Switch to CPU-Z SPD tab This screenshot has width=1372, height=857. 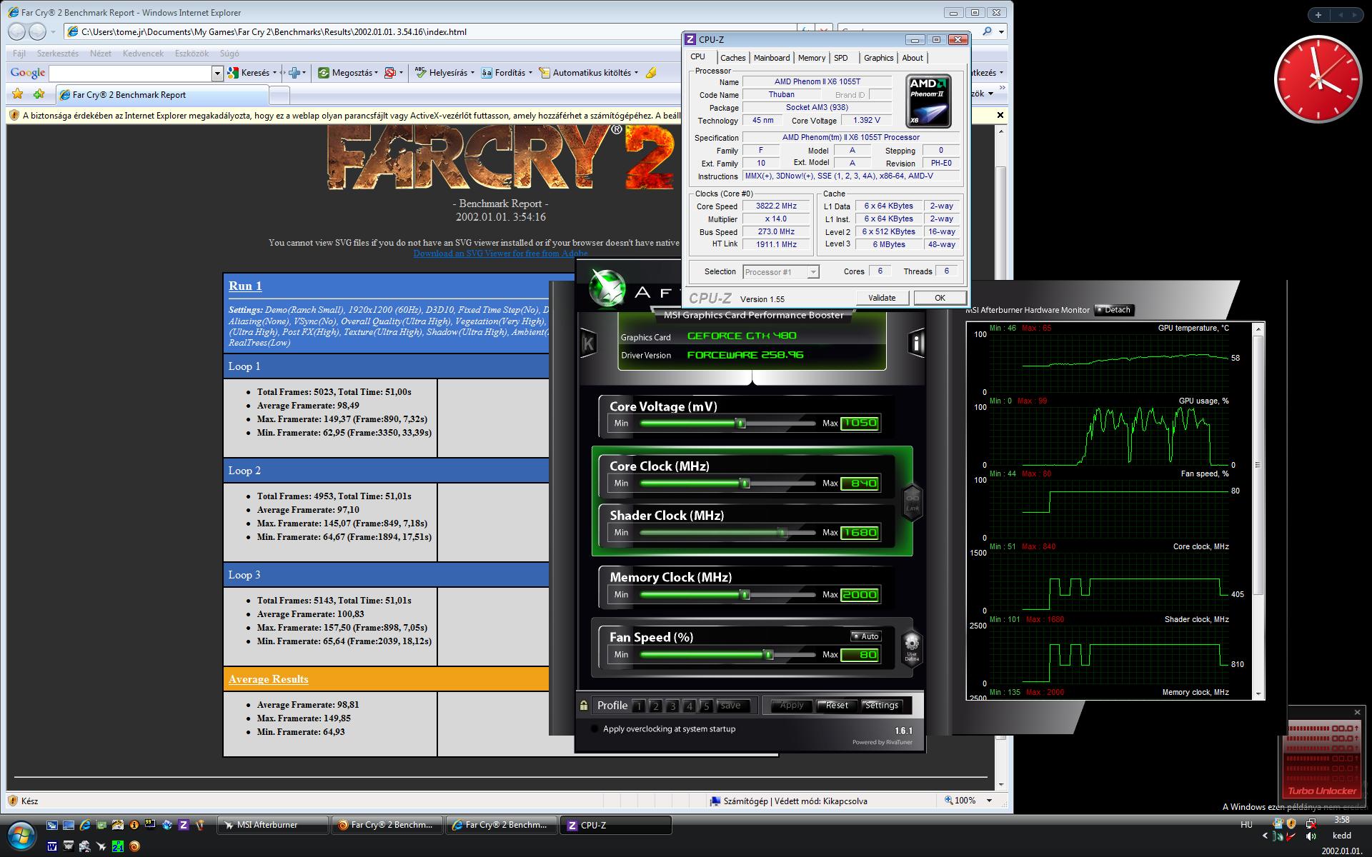click(841, 58)
